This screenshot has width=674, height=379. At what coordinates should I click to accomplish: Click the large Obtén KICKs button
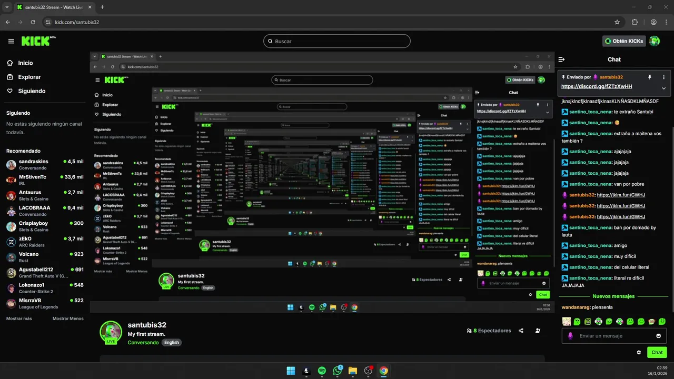pos(624,41)
